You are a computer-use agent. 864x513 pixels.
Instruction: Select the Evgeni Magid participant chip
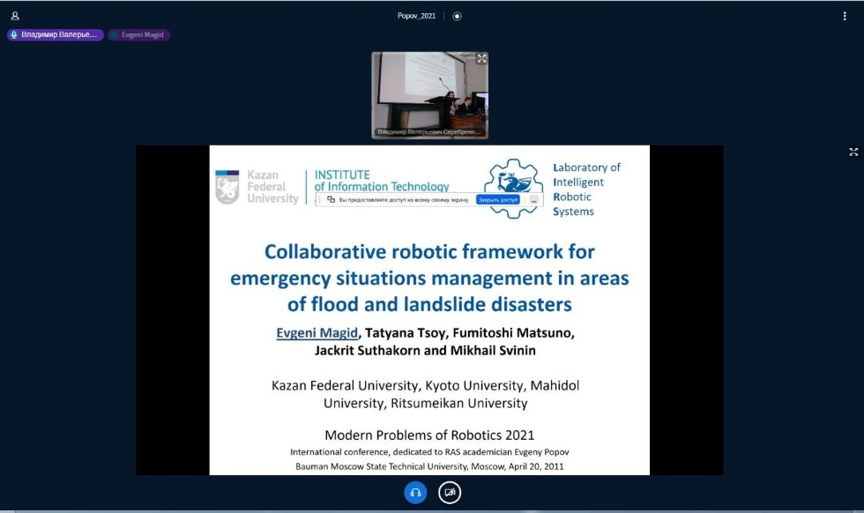coord(139,35)
